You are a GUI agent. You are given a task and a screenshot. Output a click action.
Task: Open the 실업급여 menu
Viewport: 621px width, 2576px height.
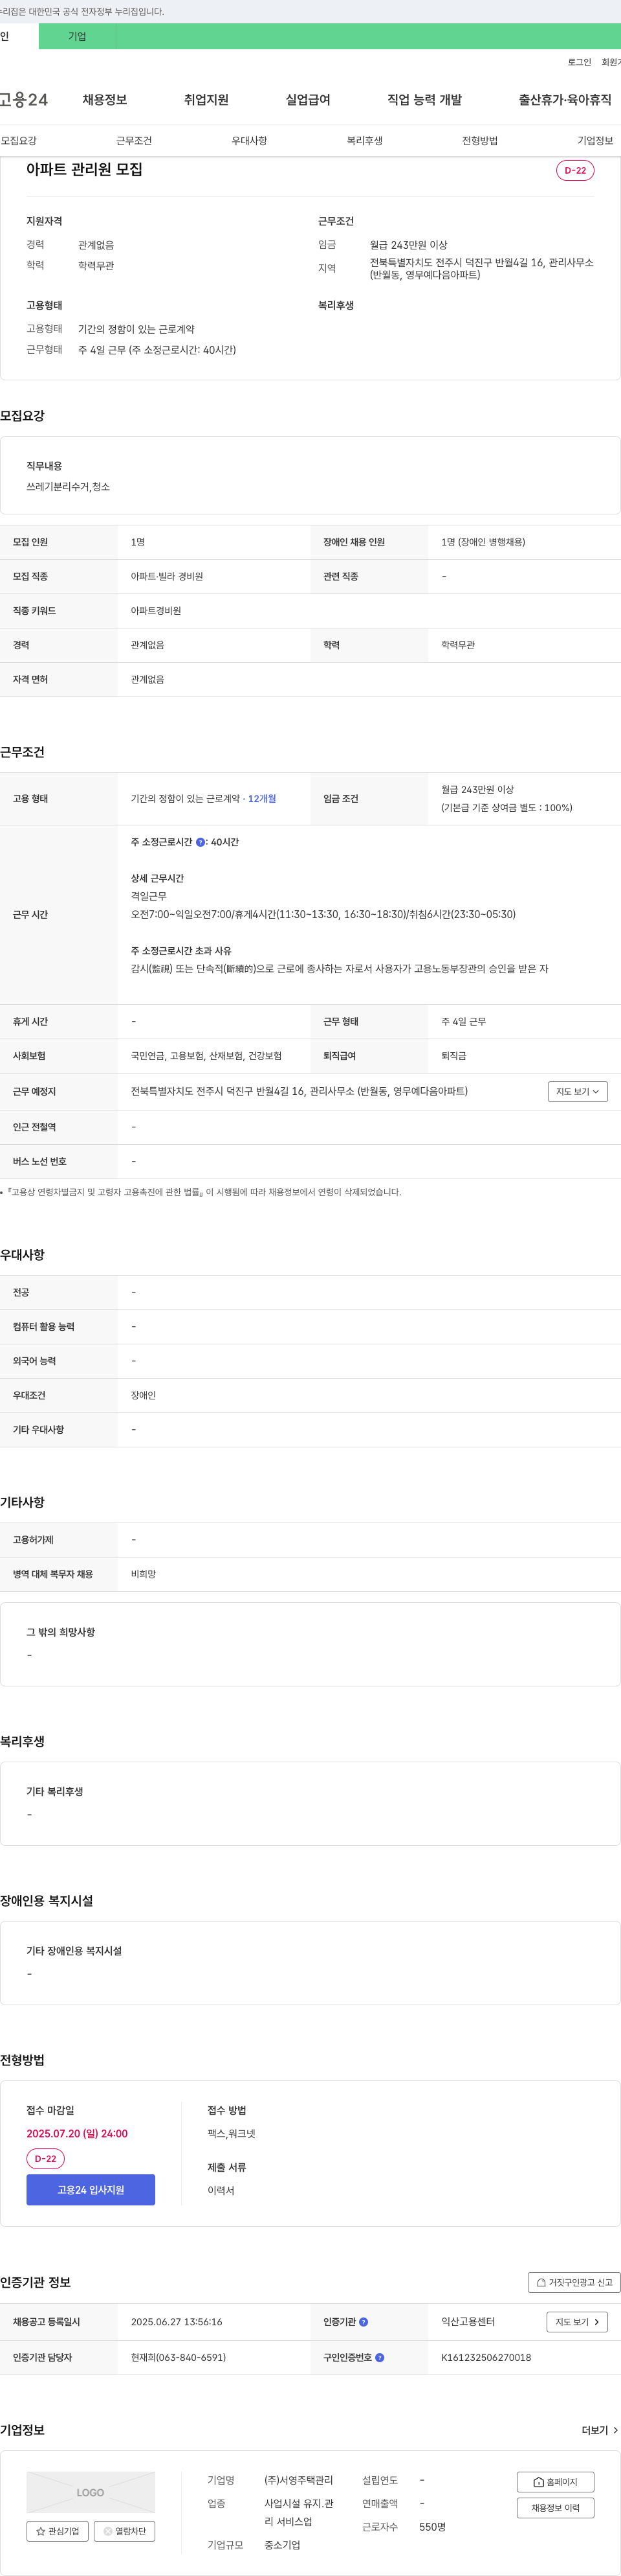307,100
